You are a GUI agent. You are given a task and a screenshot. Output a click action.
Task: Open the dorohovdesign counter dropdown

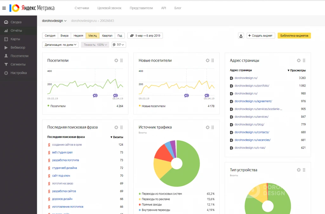(x=54, y=21)
